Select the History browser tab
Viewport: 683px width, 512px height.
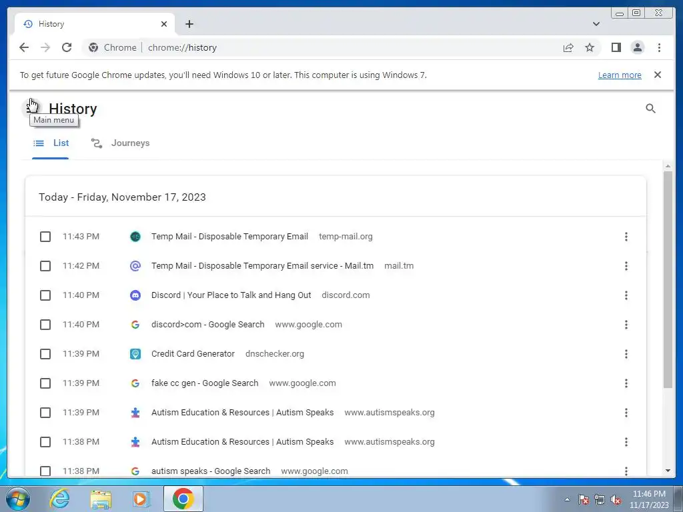point(95,24)
